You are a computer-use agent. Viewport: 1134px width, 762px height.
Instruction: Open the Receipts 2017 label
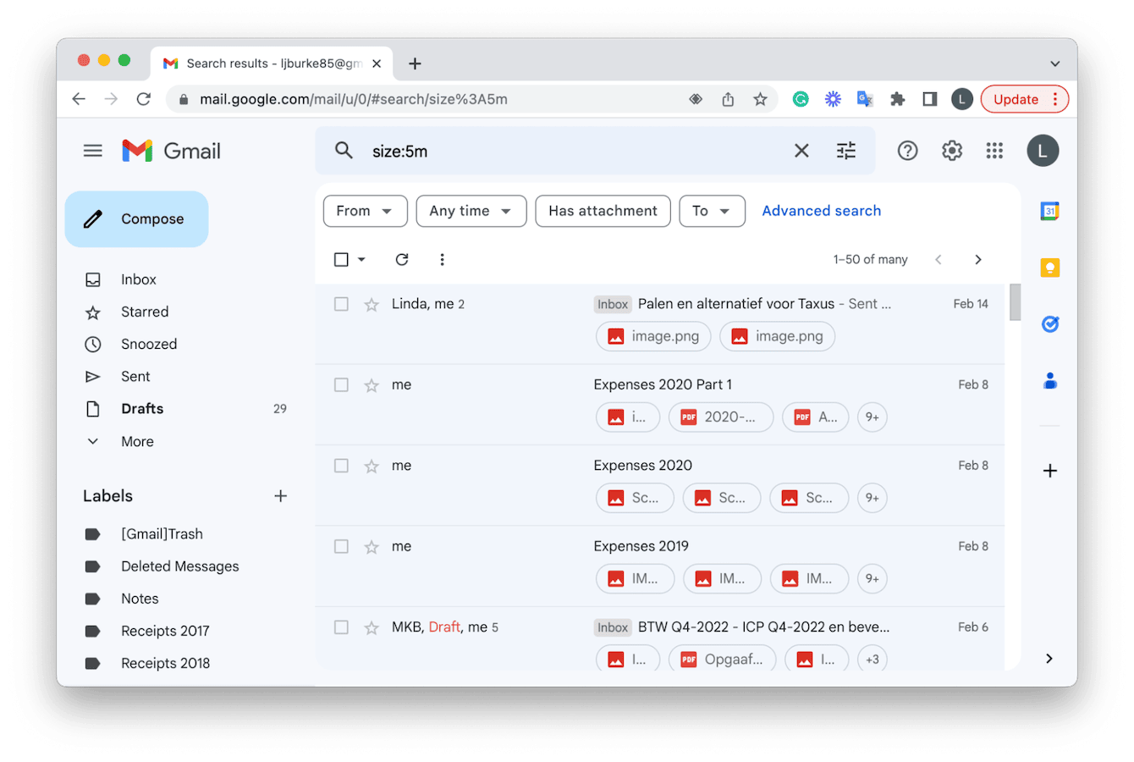pyautogui.click(x=165, y=631)
